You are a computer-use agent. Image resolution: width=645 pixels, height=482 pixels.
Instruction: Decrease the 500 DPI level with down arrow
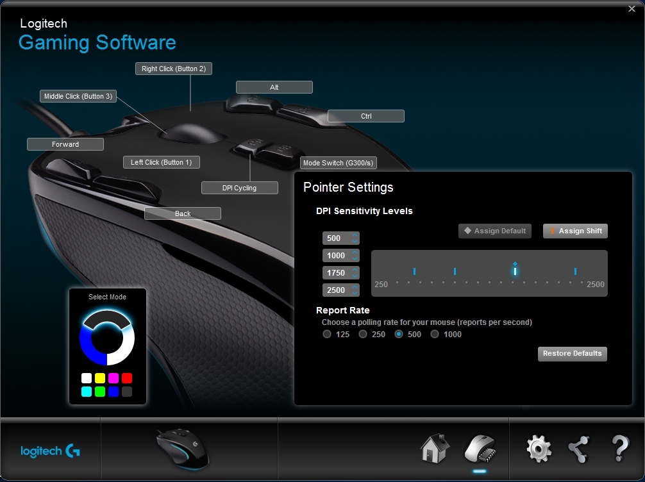pos(355,241)
